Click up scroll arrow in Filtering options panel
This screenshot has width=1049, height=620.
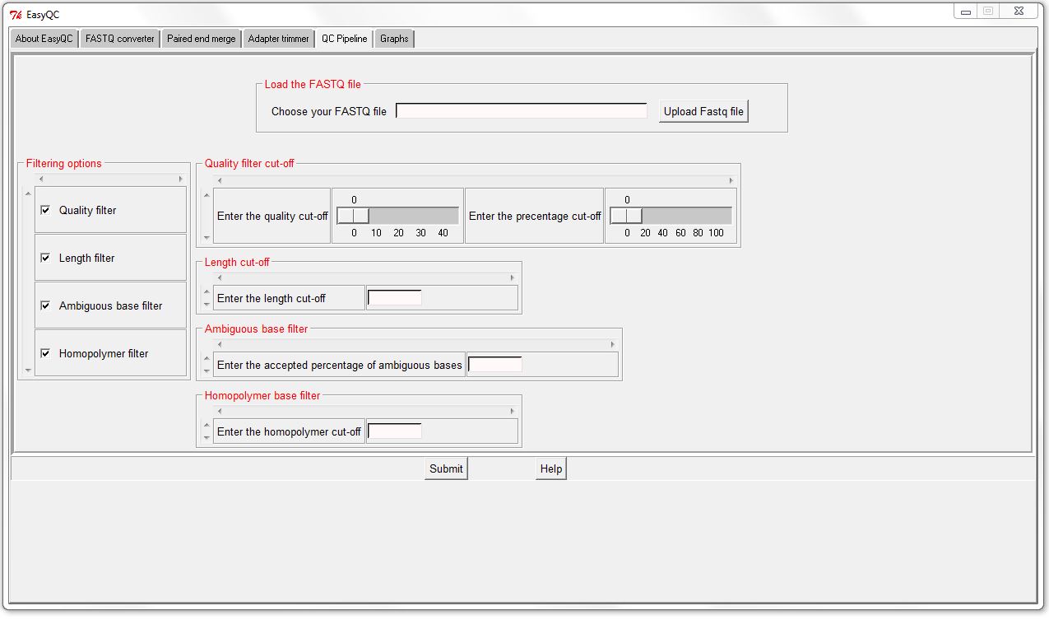tap(28, 193)
